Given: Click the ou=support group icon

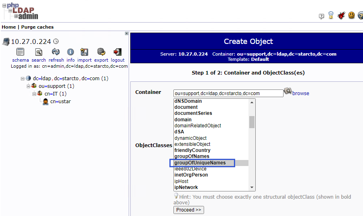Looking at the screenshot, I should (34, 86).
